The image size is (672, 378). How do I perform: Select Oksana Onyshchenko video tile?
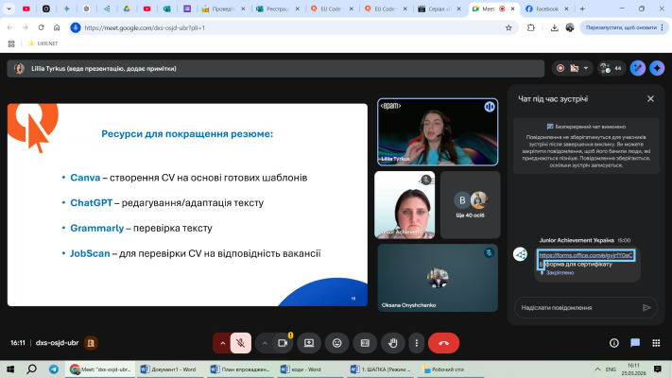coord(438,278)
